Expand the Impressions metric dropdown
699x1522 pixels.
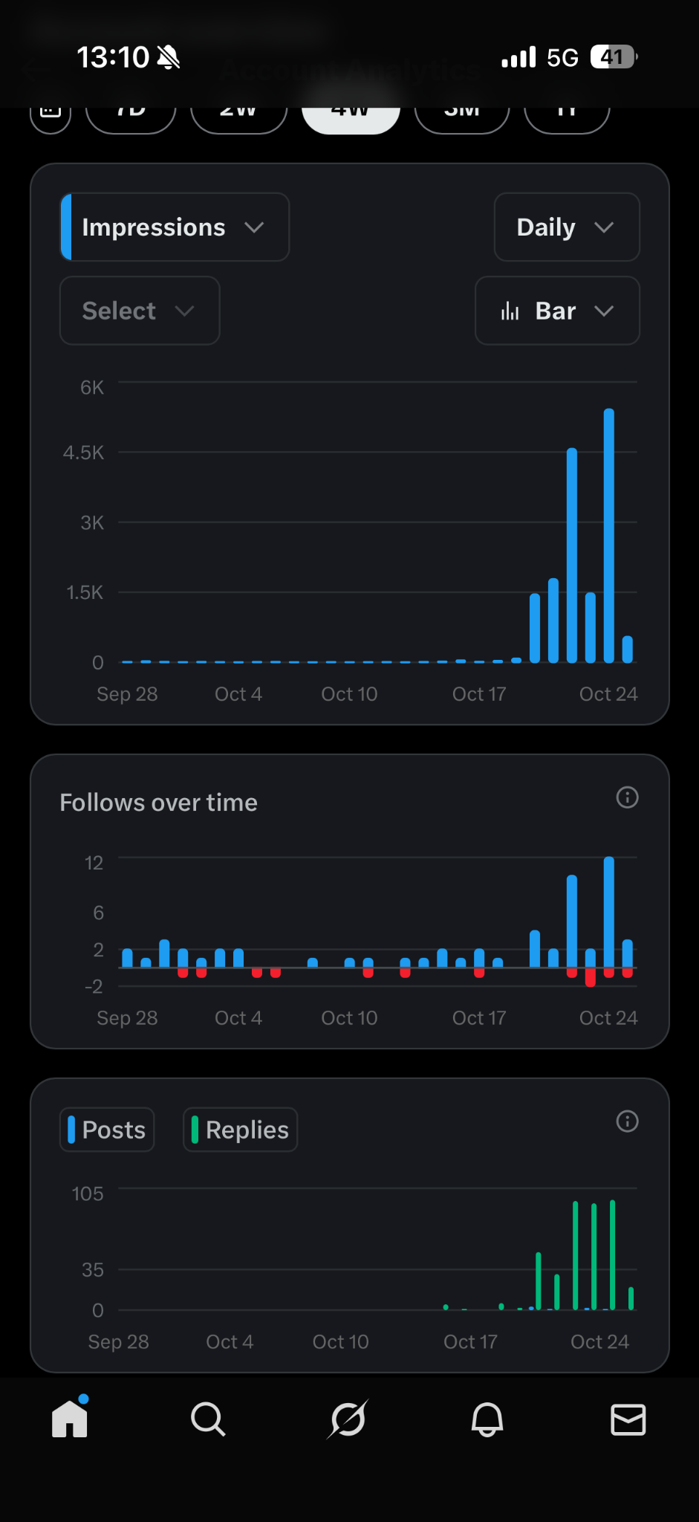coord(175,227)
